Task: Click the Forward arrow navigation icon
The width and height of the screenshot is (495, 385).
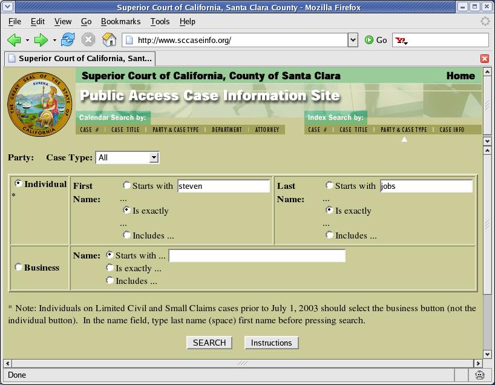Action: [41, 40]
